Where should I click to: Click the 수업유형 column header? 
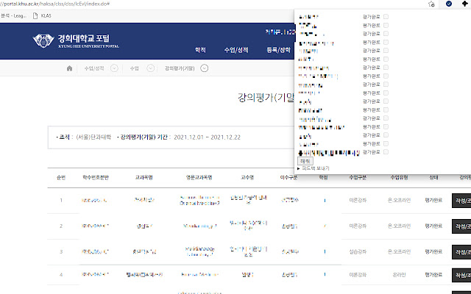(x=399, y=178)
